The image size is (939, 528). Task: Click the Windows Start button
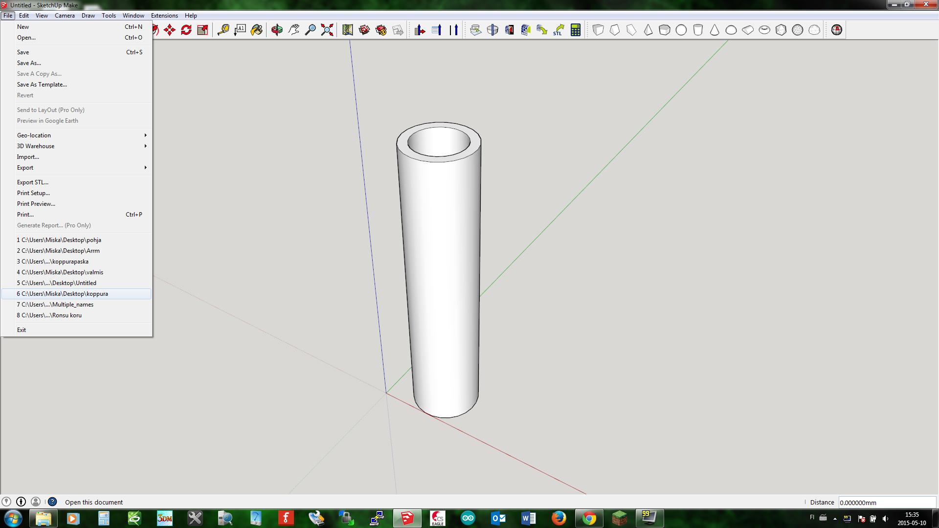(x=13, y=518)
